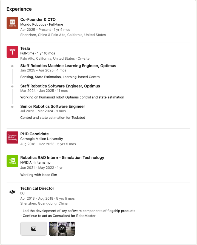Viewport: 197px width, 245px height.
Task: Open the DJI logo icon
Action: coord(12,192)
